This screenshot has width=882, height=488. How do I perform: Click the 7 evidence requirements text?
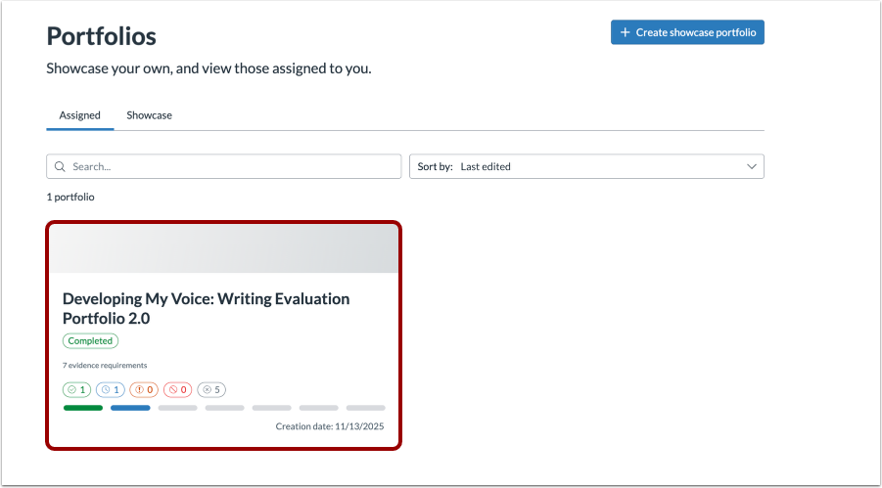point(105,366)
